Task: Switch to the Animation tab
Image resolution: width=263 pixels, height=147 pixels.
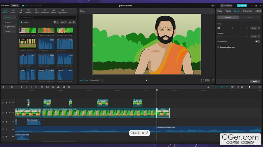Action: 247,11
